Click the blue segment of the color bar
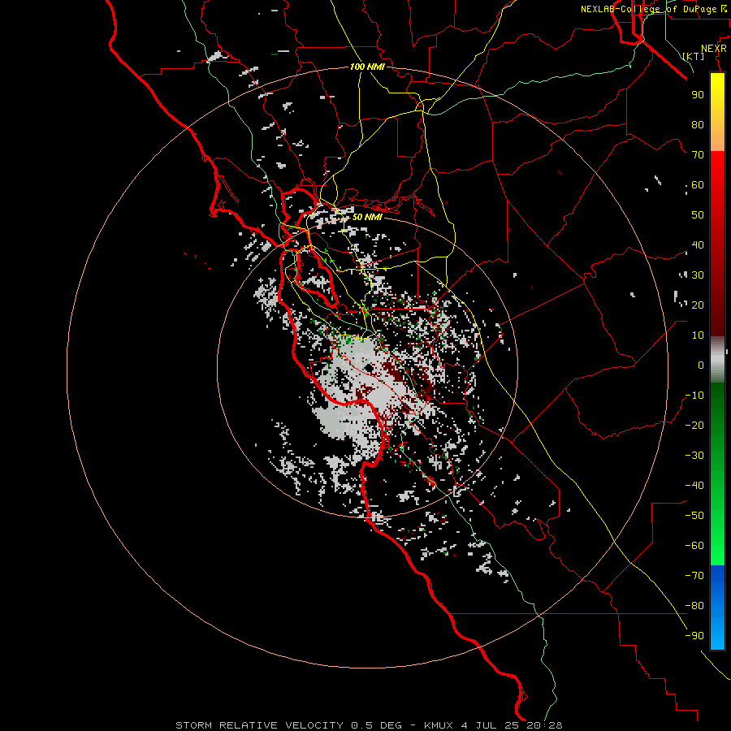Screen dimensions: 731x731 click(x=717, y=608)
